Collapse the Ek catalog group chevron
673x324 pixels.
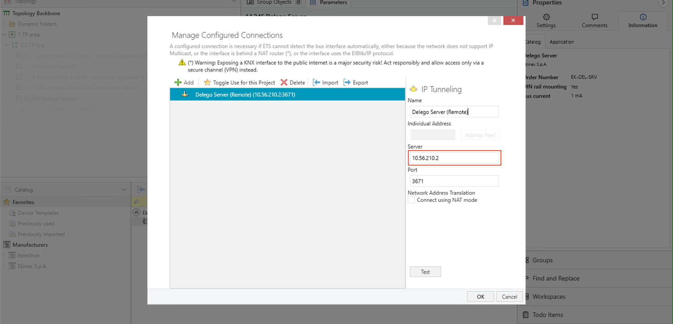click(136, 212)
